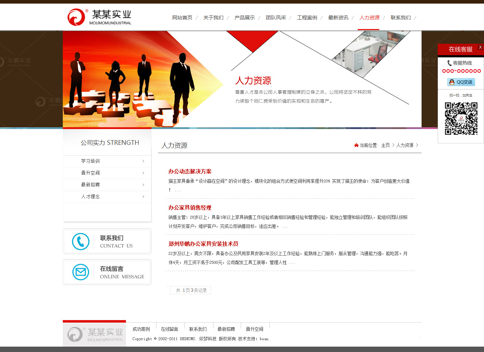Click the QR code image in sidebar
This screenshot has height=352, width=484.
tap(461, 119)
